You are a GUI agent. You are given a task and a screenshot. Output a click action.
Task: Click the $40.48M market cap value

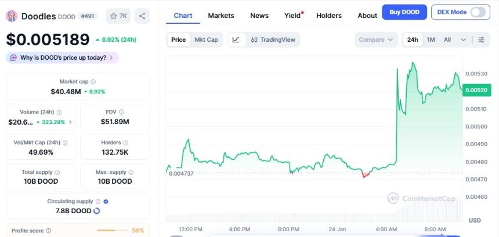point(66,92)
